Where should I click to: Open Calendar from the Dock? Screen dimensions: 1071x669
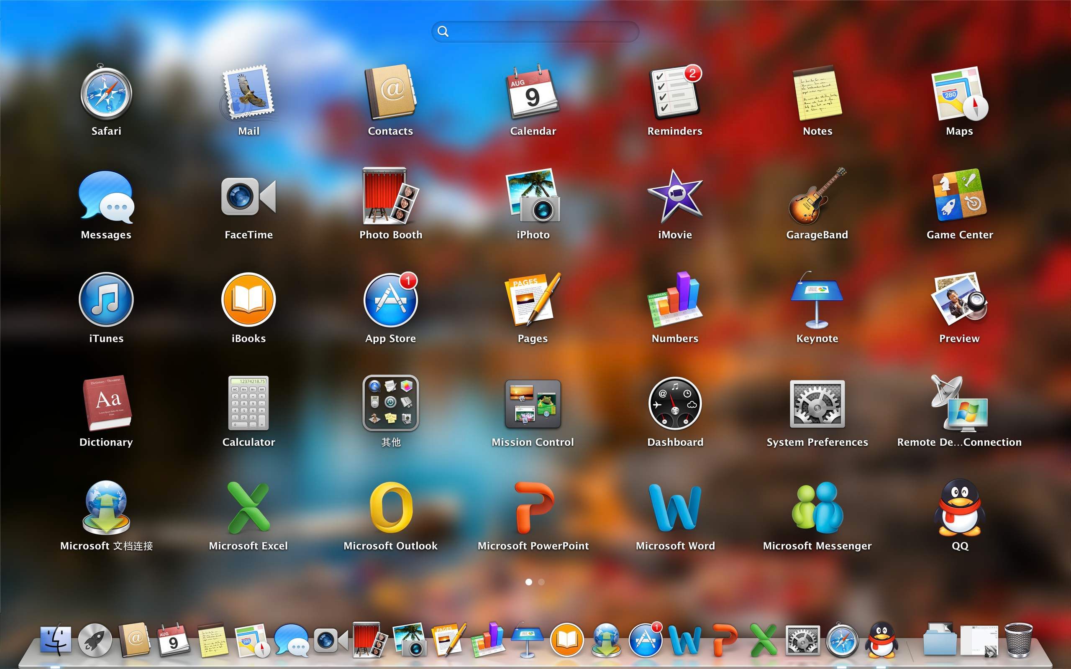coord(174,640)
